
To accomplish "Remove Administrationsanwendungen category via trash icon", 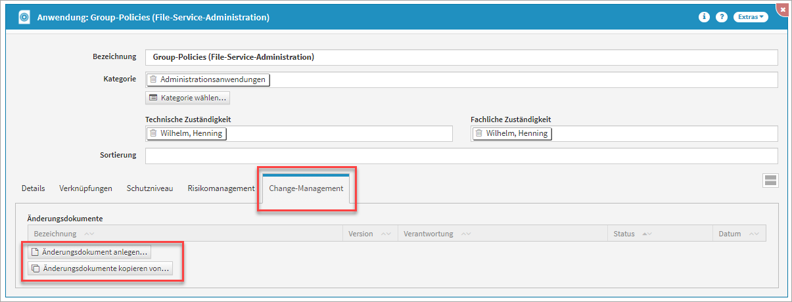I will tap(153, 79).
